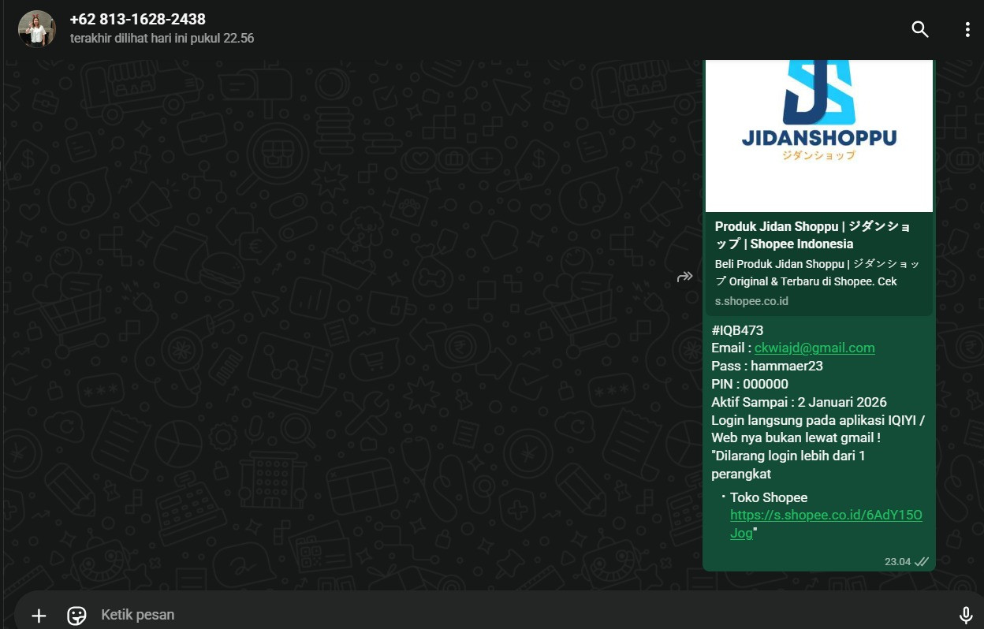
Task: Open the contact's profile picture
Action: (37, 29)
